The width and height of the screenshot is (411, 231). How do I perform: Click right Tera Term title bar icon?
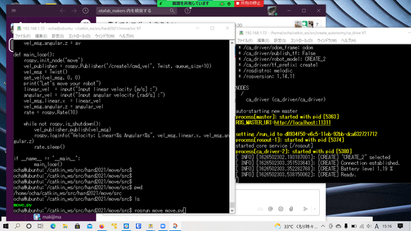click(x=241, y=33)
